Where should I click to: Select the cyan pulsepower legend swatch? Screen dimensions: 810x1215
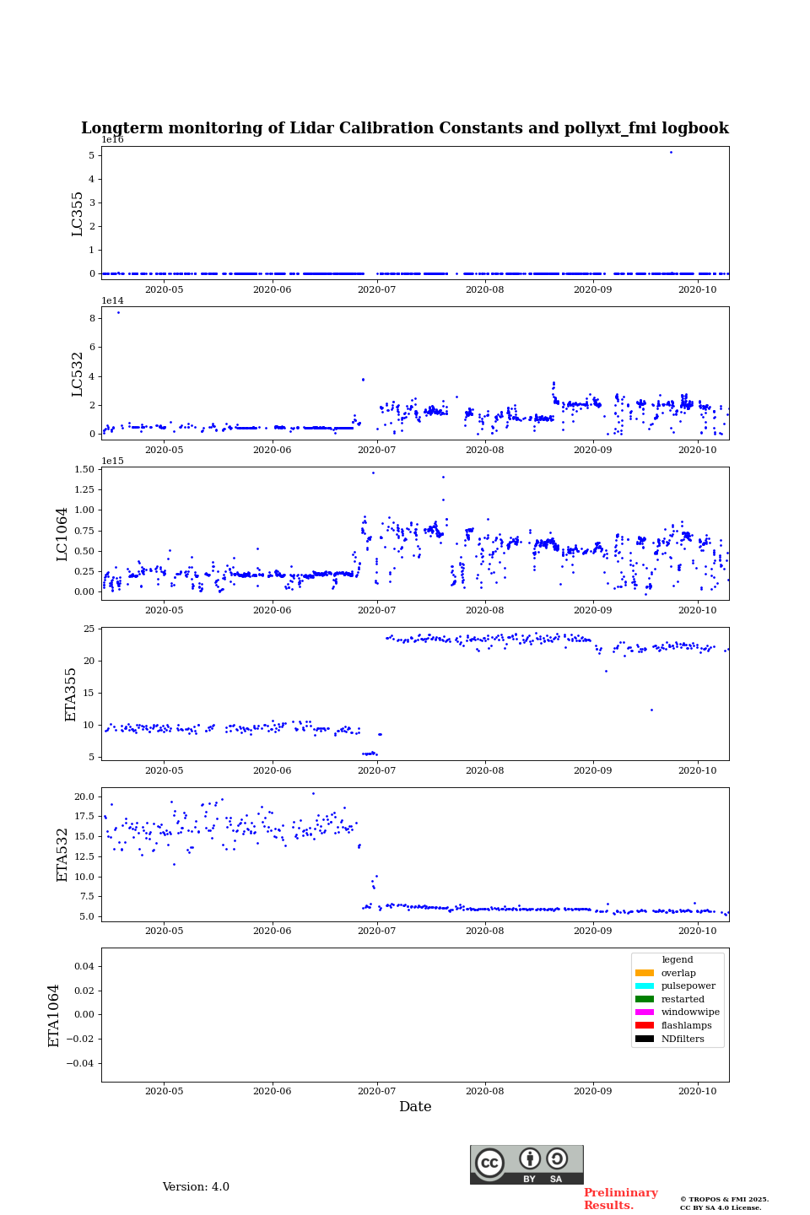(644, 986)
